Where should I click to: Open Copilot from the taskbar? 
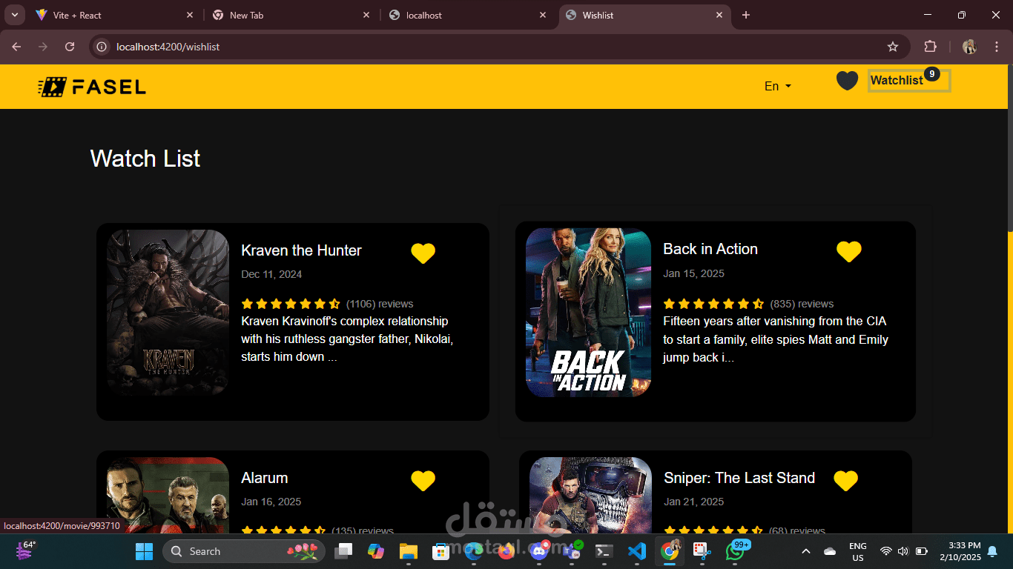(x=376, y=551)
